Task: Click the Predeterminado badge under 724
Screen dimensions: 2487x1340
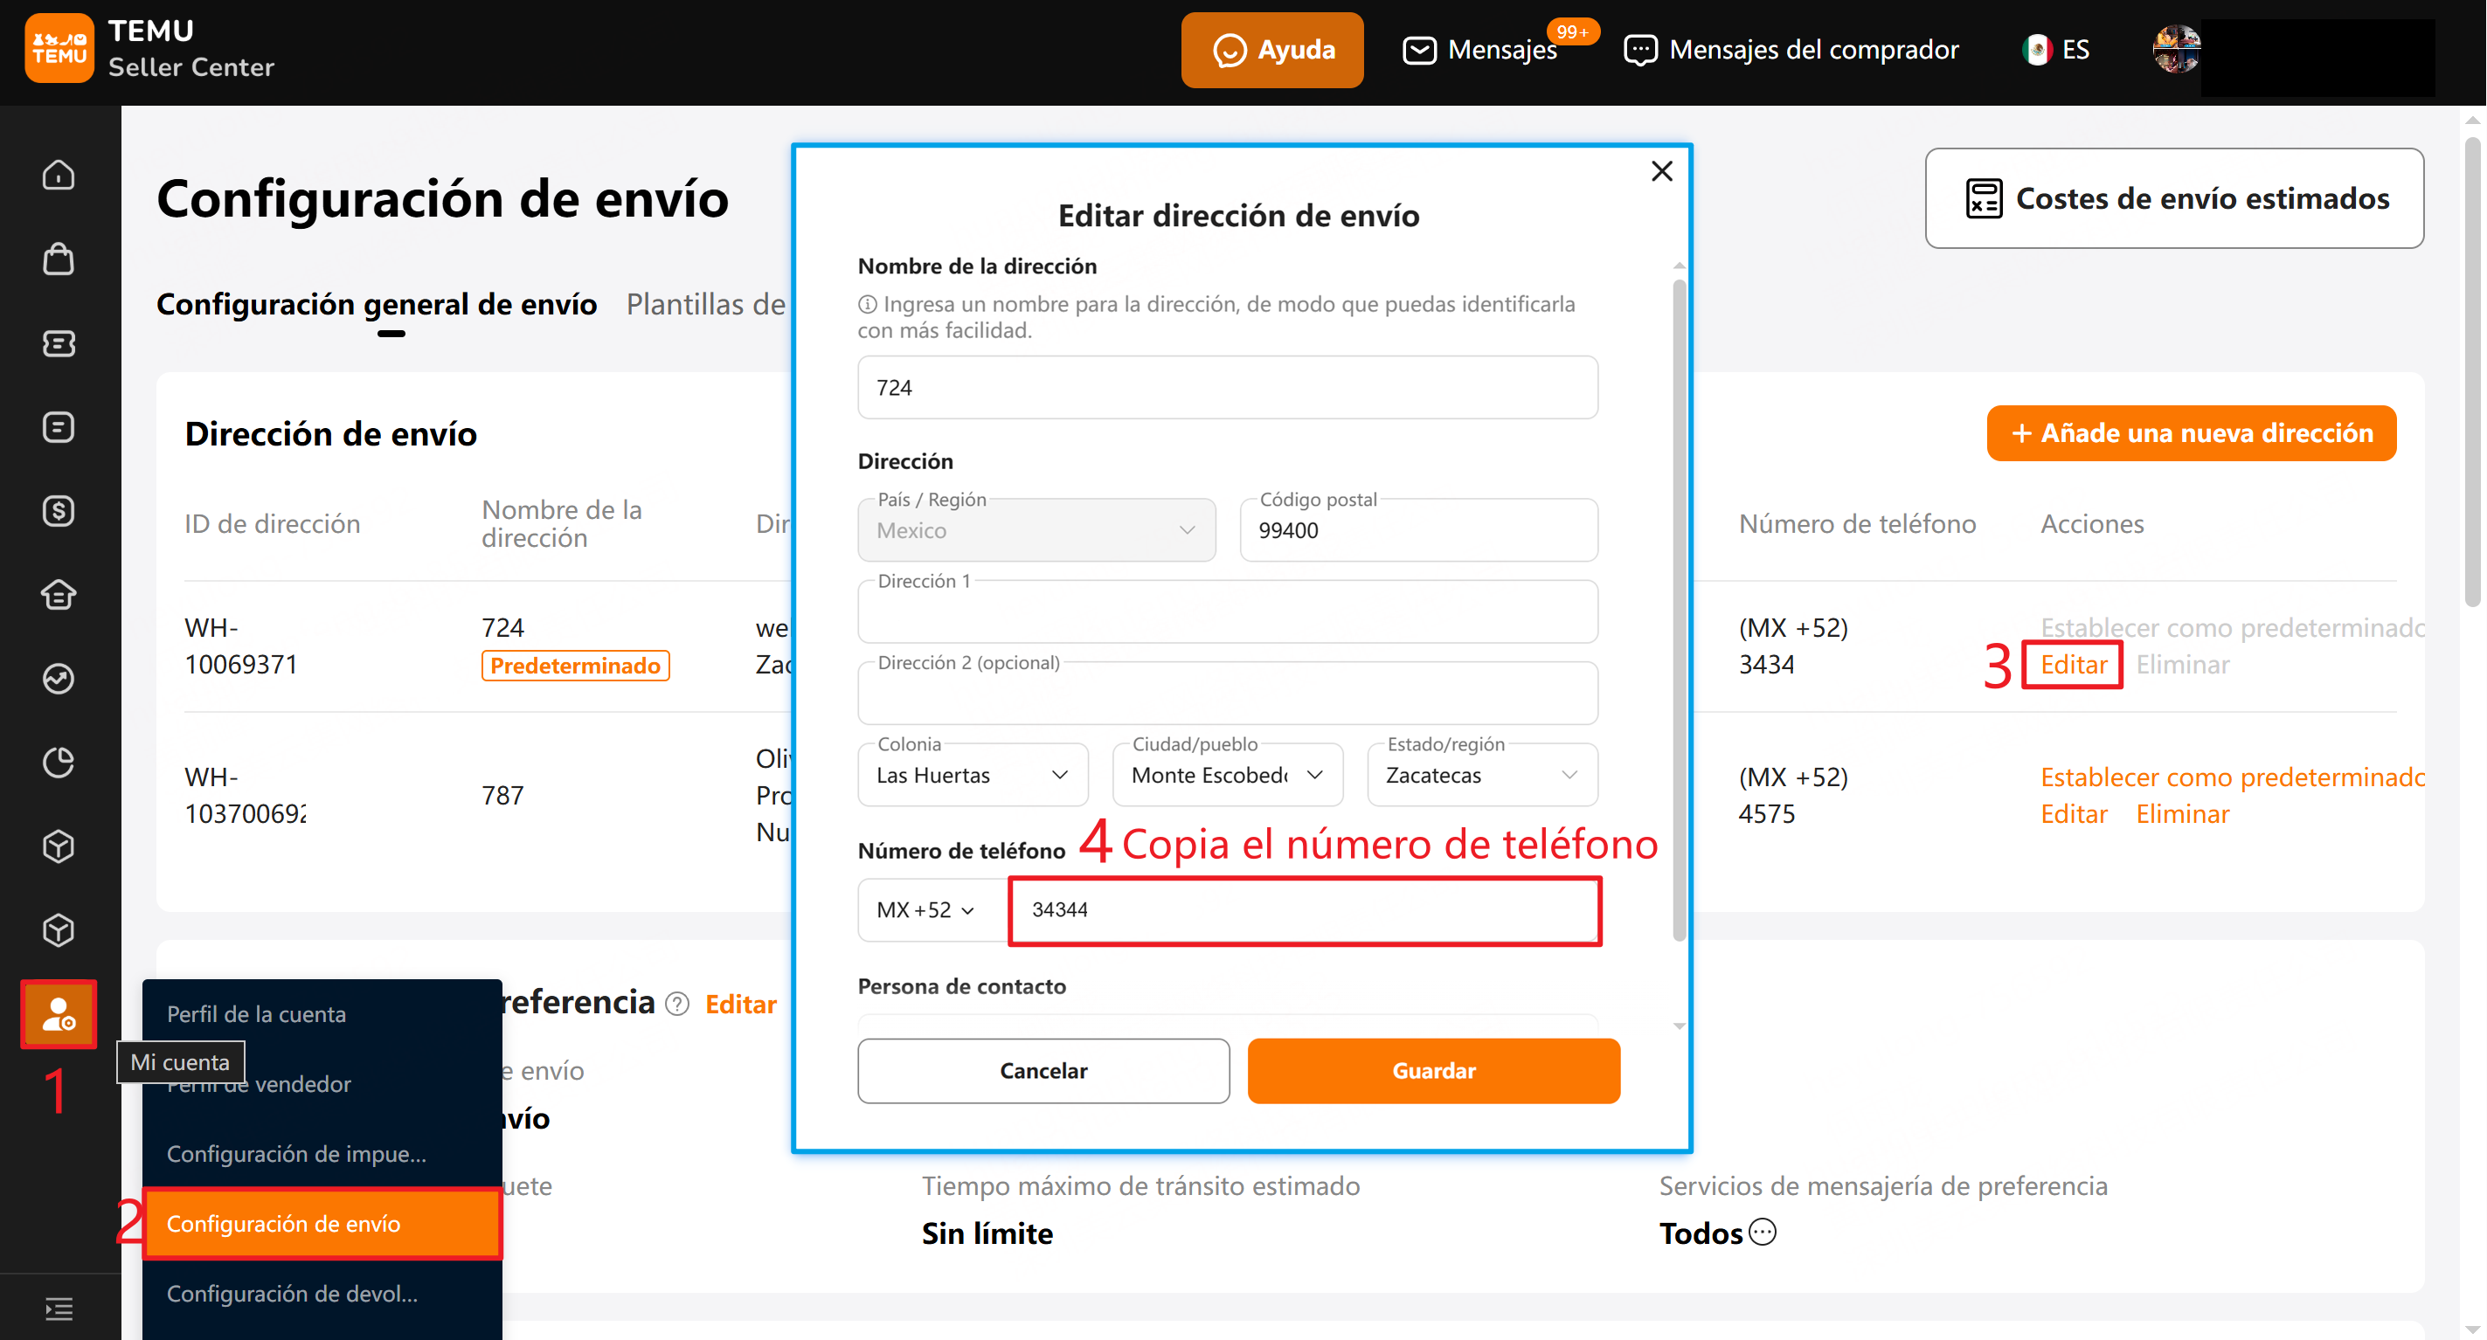Action: pyautogui.click(x=575, y=665)
